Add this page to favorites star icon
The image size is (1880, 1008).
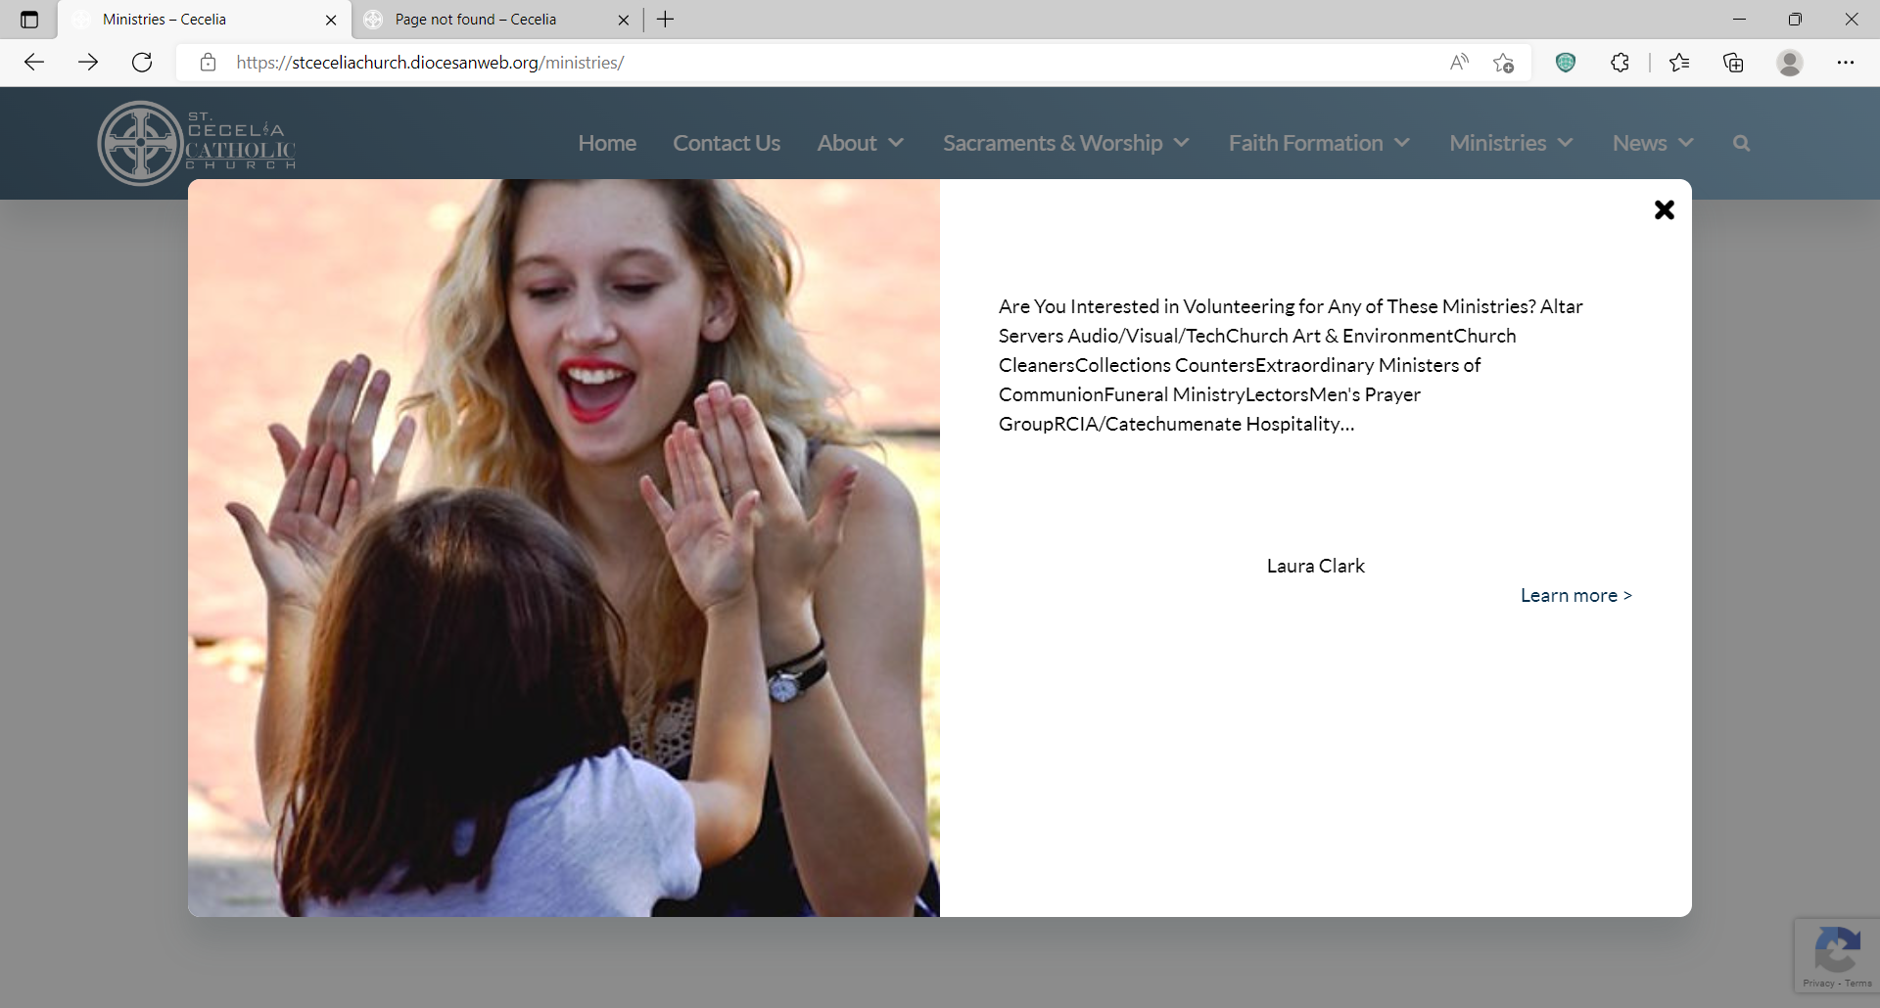click(1503, 63)
